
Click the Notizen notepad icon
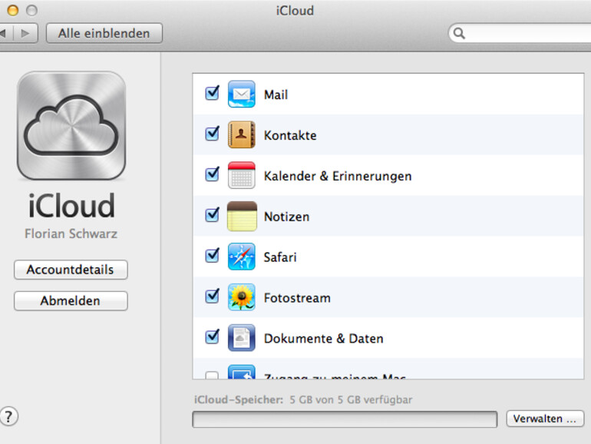(x=242, y=216)
